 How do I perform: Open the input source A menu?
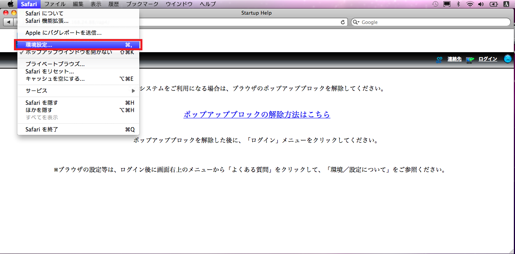(x=506, y=4)
